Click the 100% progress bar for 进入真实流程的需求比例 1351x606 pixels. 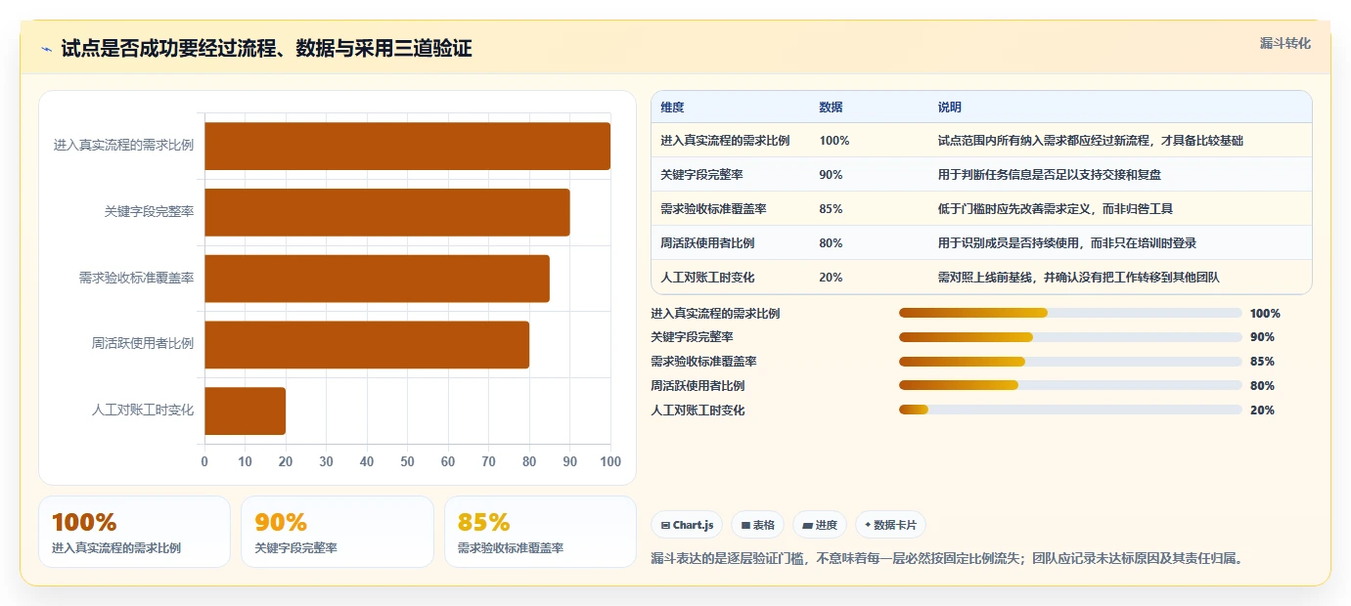pyautogui.click(x=1070, y=313)
